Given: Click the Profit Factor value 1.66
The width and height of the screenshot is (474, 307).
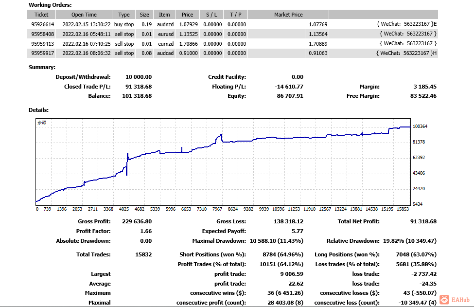Looking at the screenshot, I should pos(146,231).
